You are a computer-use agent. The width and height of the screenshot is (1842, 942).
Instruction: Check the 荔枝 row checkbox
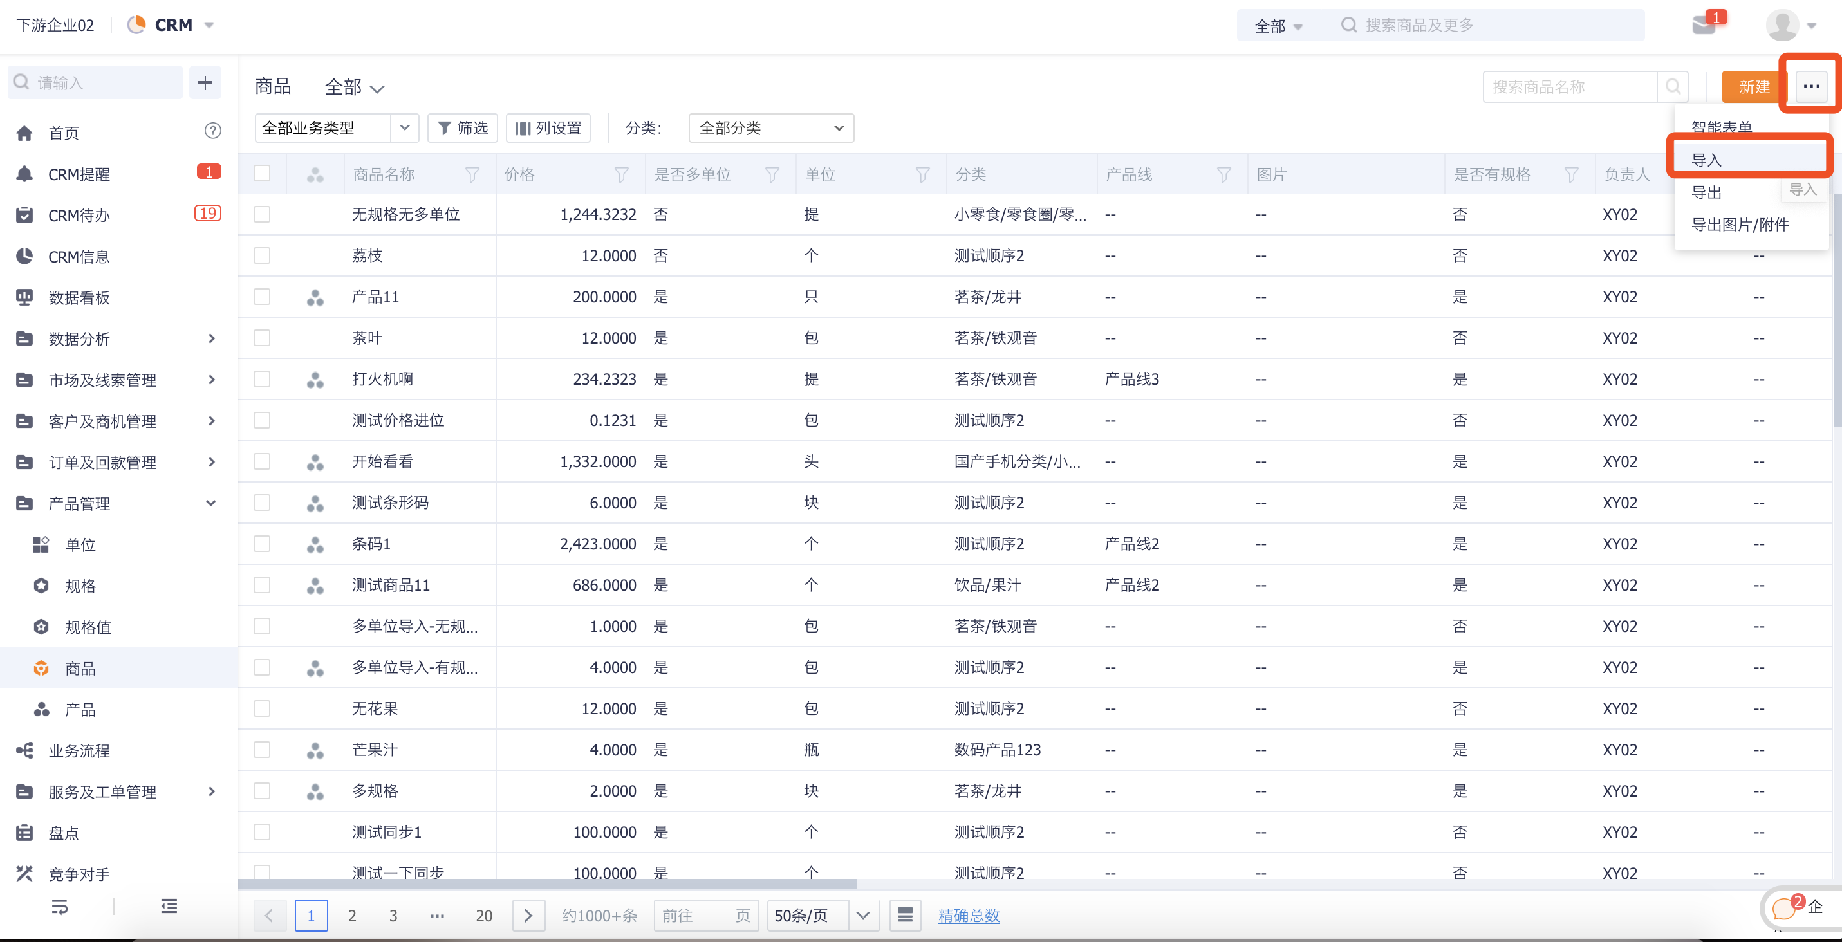point(262,256)
